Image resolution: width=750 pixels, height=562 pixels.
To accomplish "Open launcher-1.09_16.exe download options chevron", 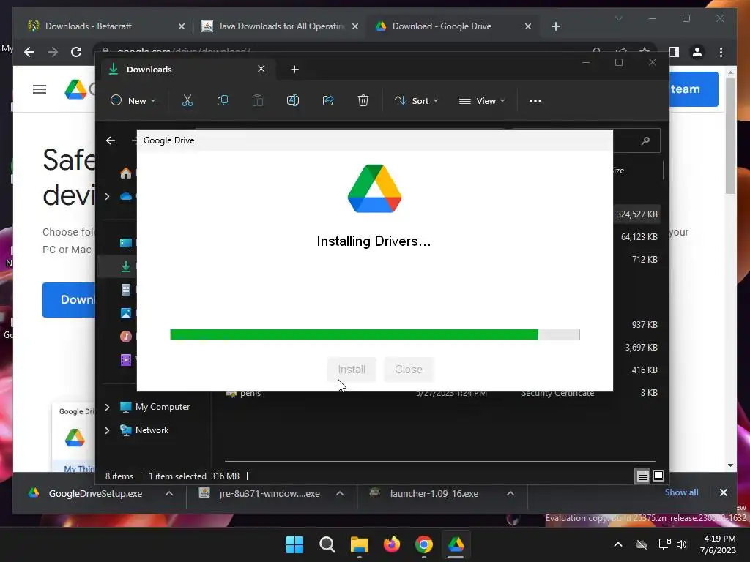I will click(x=510, y=494).
